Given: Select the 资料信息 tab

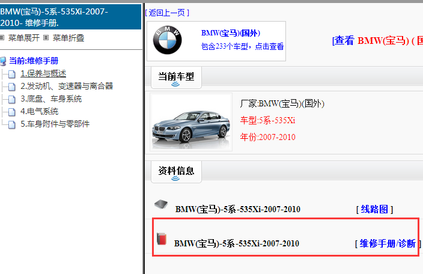Looking at the screenshot, I should tap(176, 172).
